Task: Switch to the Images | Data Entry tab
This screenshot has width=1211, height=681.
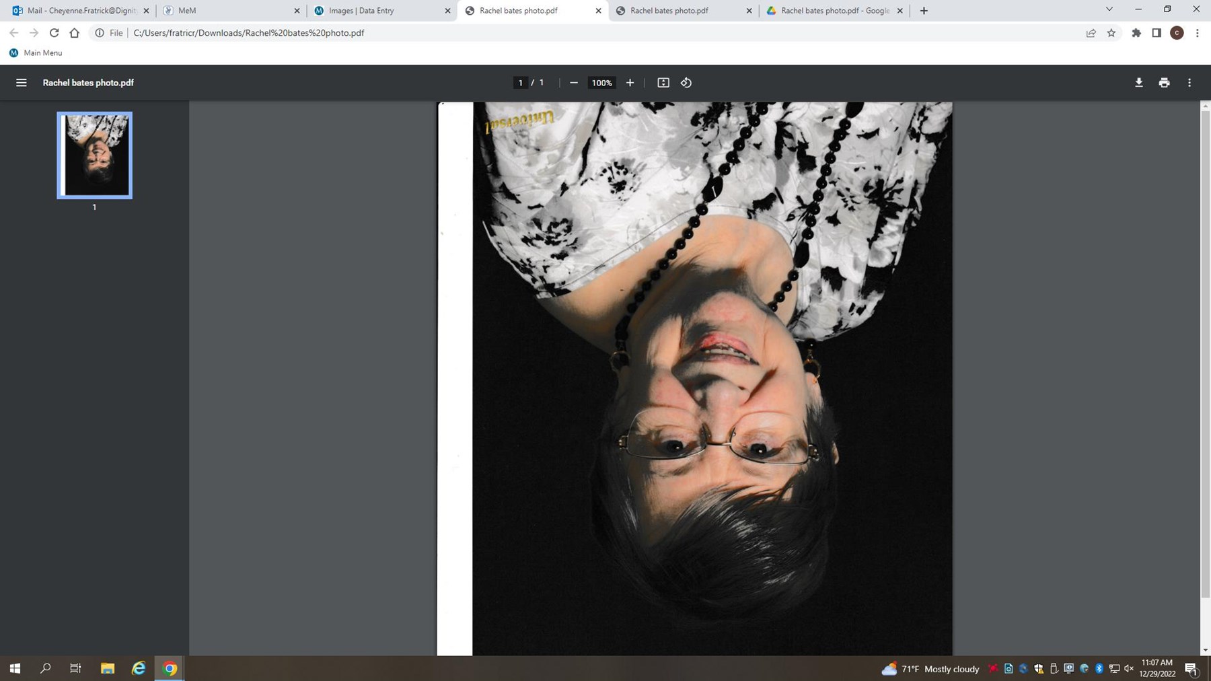Action: coord(361,11)
